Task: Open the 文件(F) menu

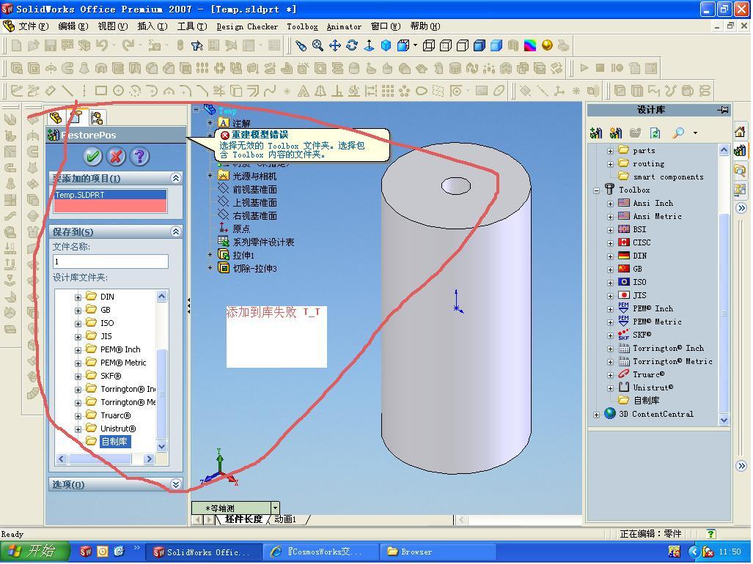Action: (33, 26)
